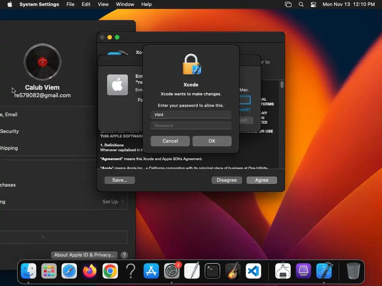382x286 pixels.
Task: Click the vinyl record profile picture
Action: pyautogui.click(x=43, y=62)
